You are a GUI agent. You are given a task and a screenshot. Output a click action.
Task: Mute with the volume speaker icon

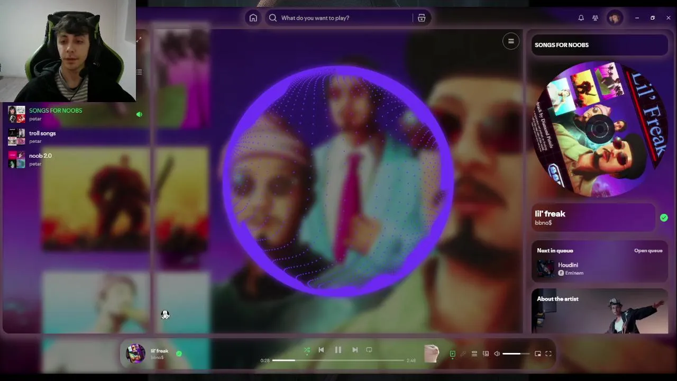pos(497,353)
